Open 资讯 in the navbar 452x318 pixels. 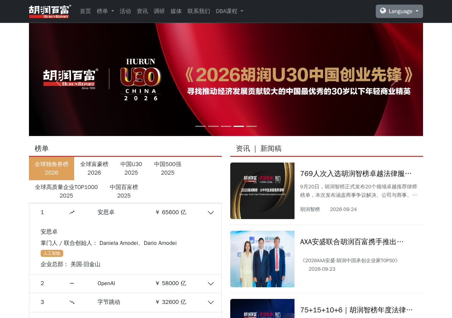[142, 11]
